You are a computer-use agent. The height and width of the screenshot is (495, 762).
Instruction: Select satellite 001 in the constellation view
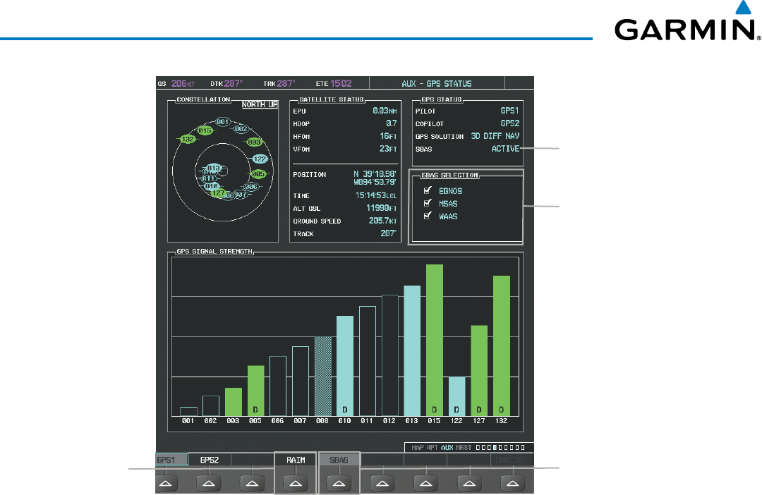(x=223, y=121)
